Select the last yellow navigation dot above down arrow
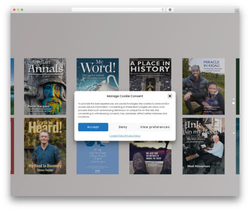Viewport: 250px width, 211px height. click(x=233, y=129)
